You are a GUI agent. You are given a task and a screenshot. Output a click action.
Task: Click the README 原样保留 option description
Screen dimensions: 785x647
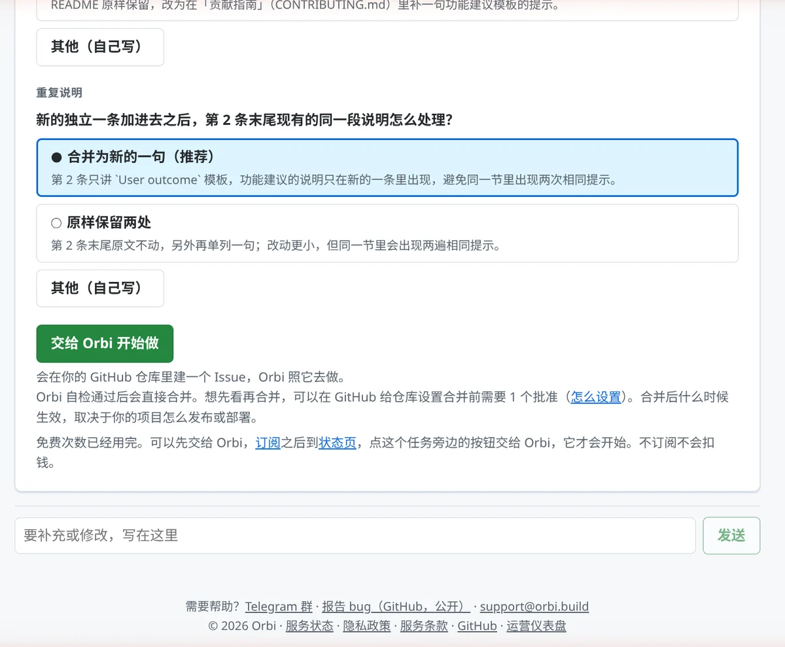pyautogui.click(x=305, y=5)
